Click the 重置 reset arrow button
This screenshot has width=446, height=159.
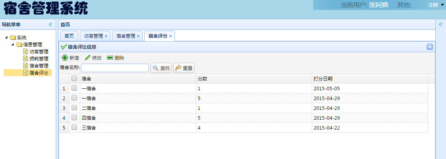(x=184, y=68)
